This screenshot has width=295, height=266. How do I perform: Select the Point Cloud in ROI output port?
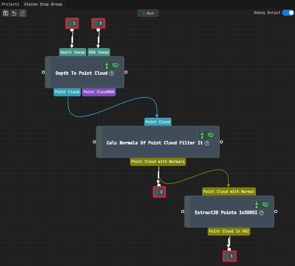click(x=229, y=231)
